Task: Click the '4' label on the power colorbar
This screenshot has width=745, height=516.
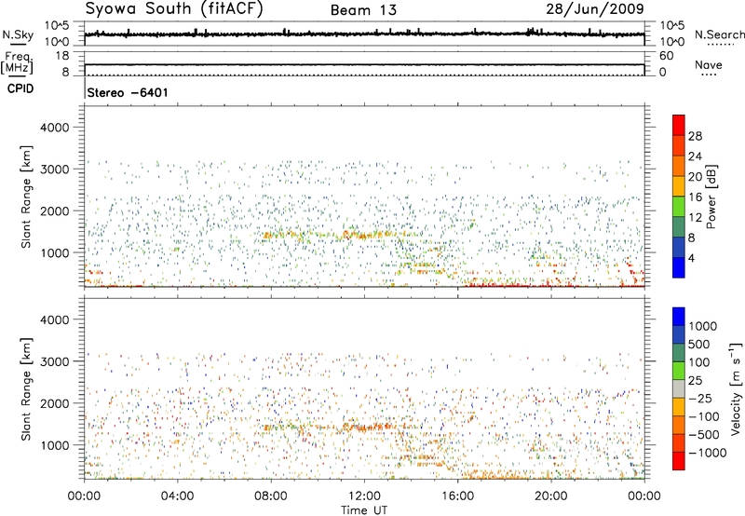Action: tap(691, 258)
